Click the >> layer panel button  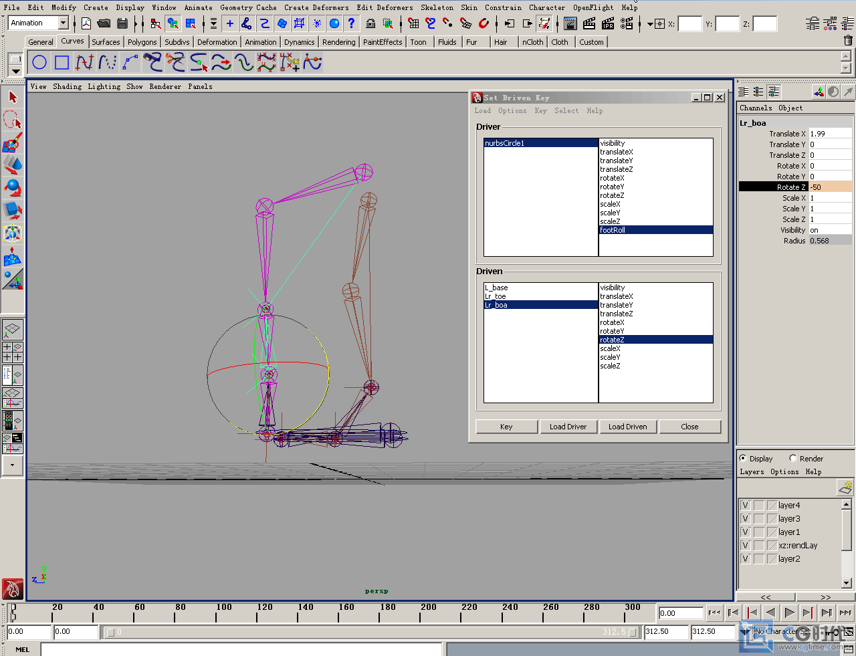pyautogui.click(x=825, y=596)
